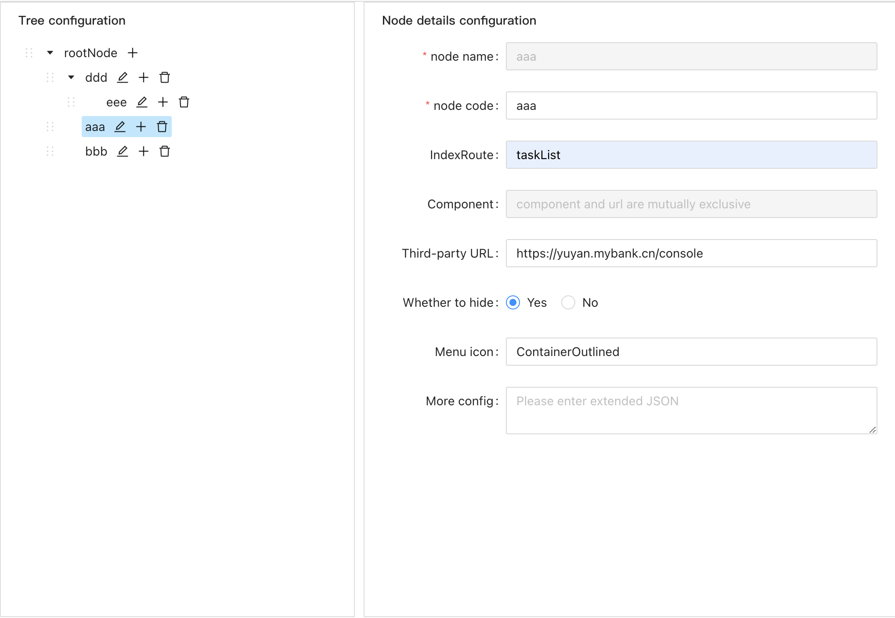Image resolution: width=895 pixels, height=618 pixels.
Task: Add child under eee node
Action: coord(163,102)
